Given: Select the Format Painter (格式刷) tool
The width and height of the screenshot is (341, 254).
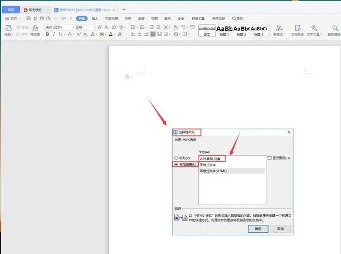Looking at the screenshot, I should coord(35,28).
